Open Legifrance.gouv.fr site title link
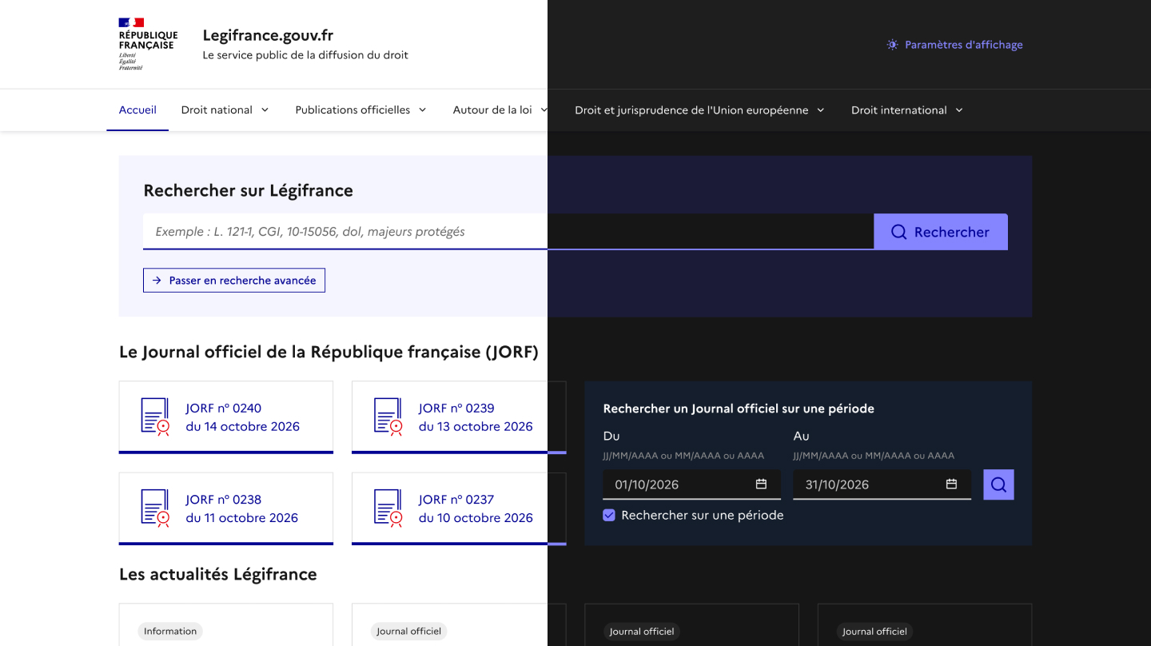 268,35
